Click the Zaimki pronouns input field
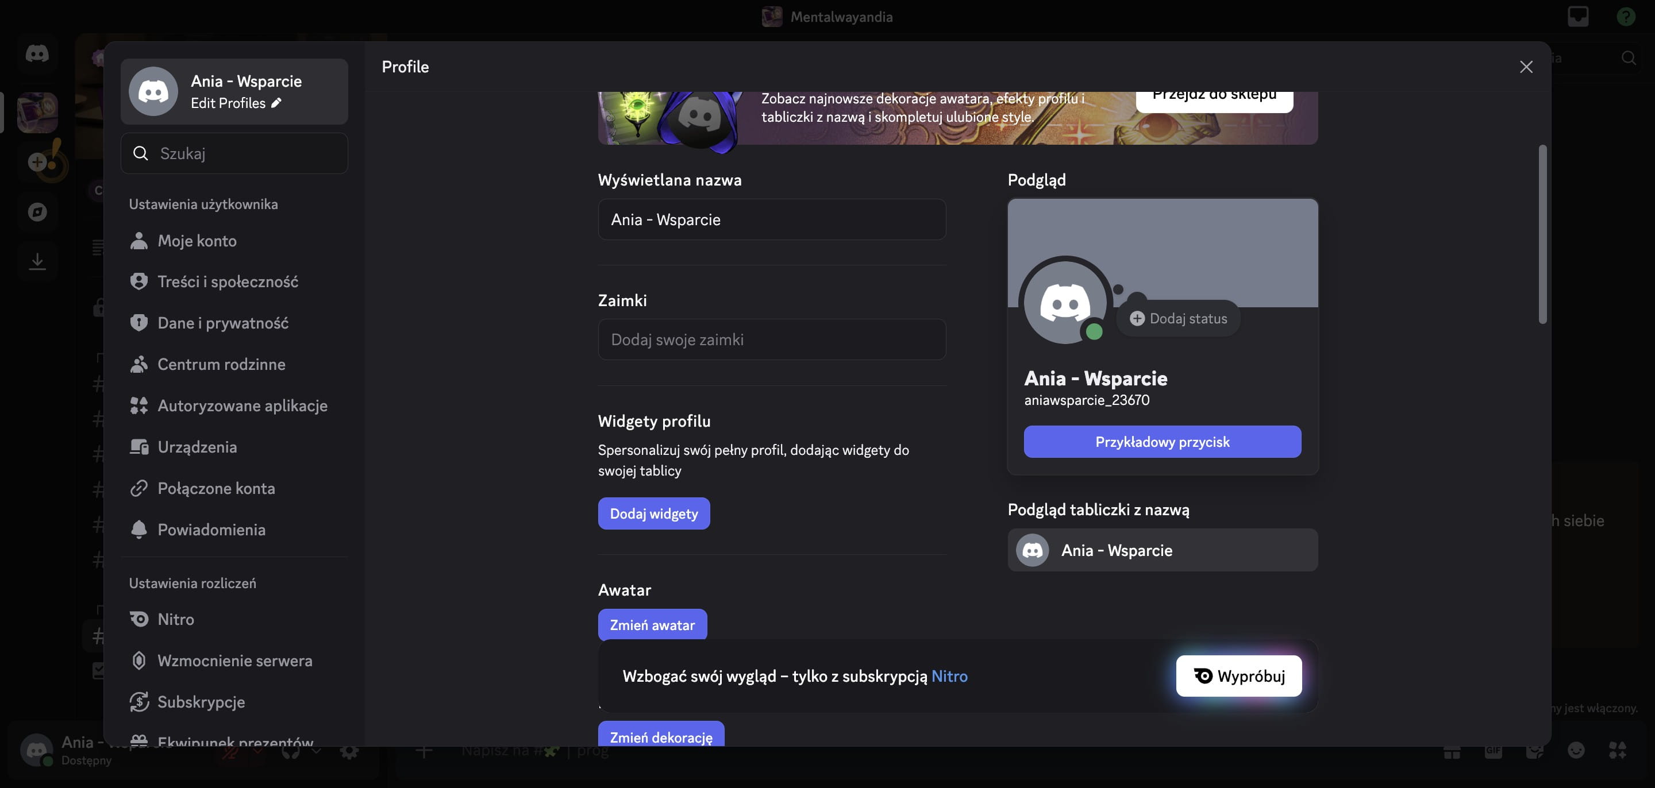Viewport: 1655px width, 788px height. click(772, 340)
